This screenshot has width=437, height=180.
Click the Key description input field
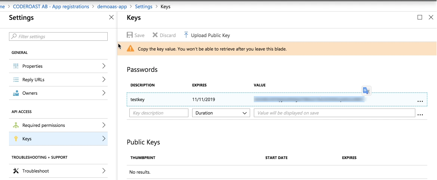[159, 113]
